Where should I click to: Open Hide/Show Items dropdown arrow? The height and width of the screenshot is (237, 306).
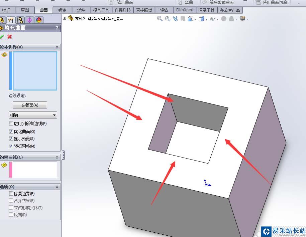[217, 19]
